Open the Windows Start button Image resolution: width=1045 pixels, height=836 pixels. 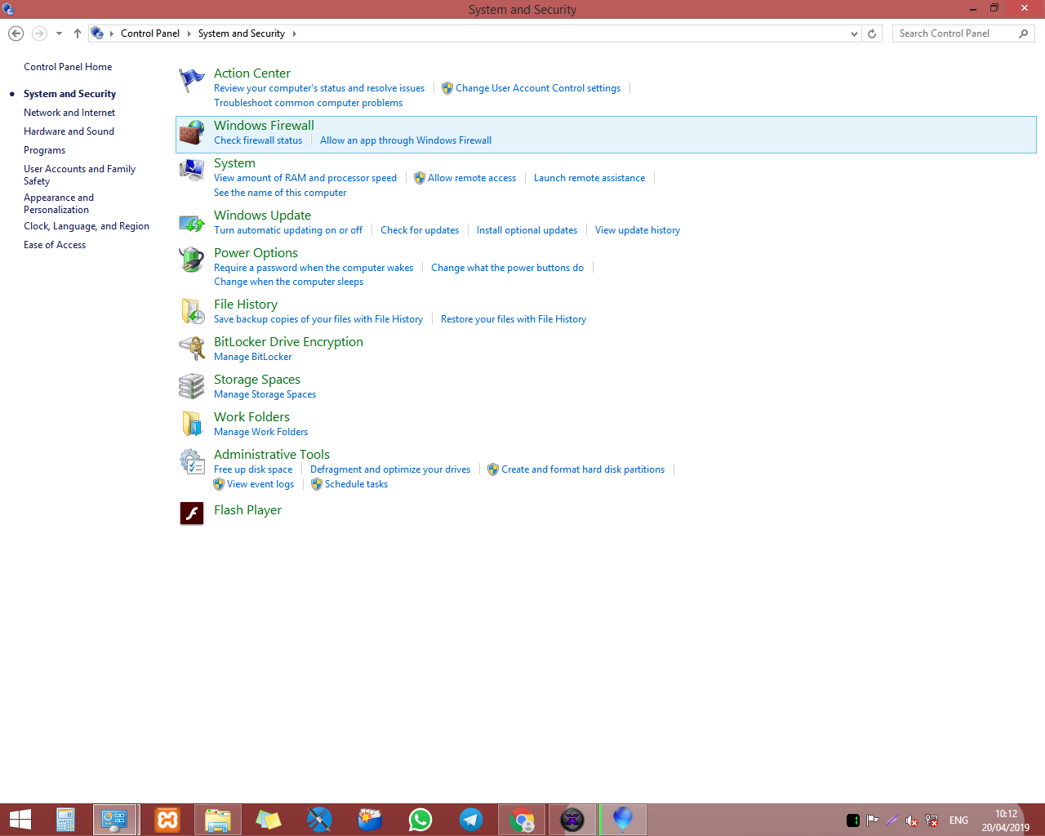tap(20, 820)
